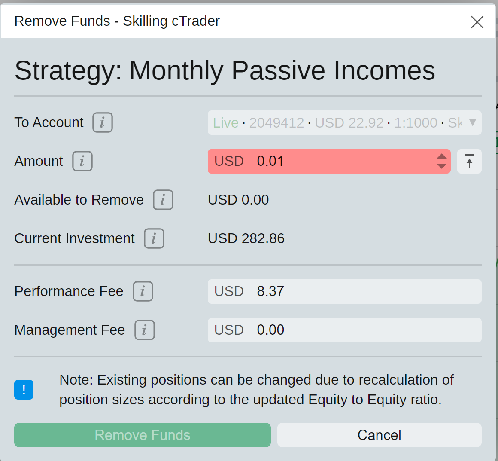
Task: Show info for the Amount field
Action: pyautogui.click(x=82, y=161)
